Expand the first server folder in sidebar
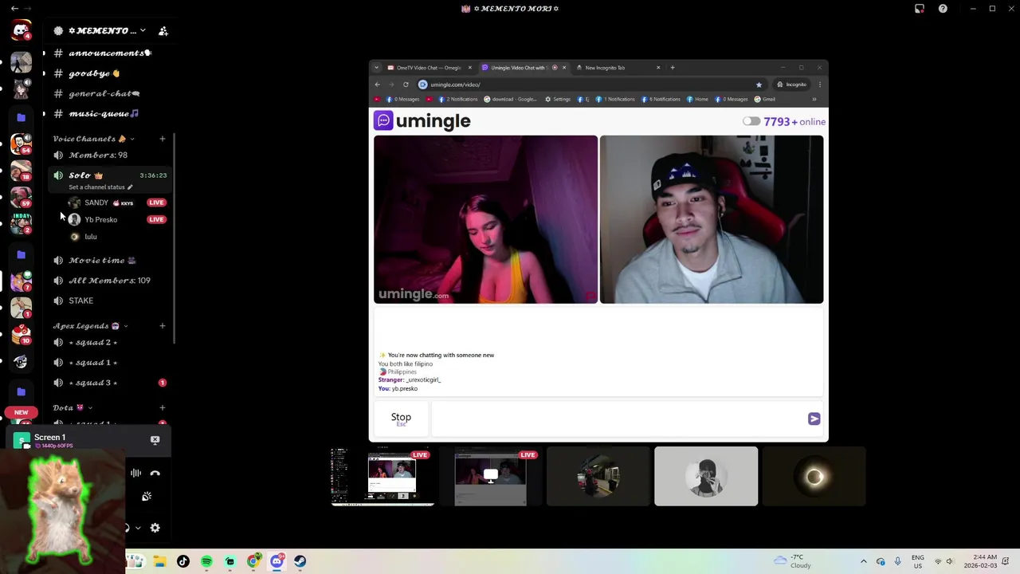This screenshot has height=574, width=1020. click(22, 117)
